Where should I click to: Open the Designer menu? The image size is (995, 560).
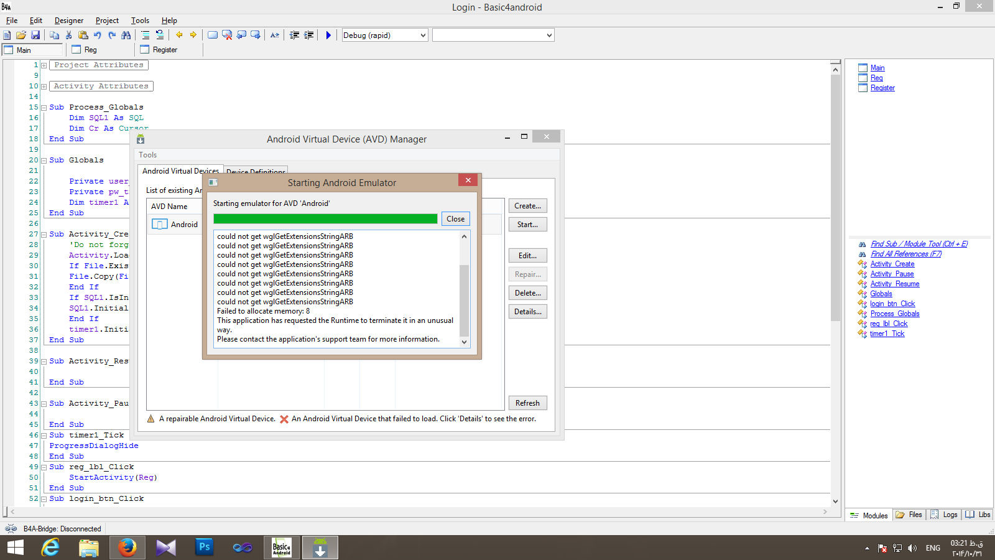pyautogui.click(x=68, y=21)
